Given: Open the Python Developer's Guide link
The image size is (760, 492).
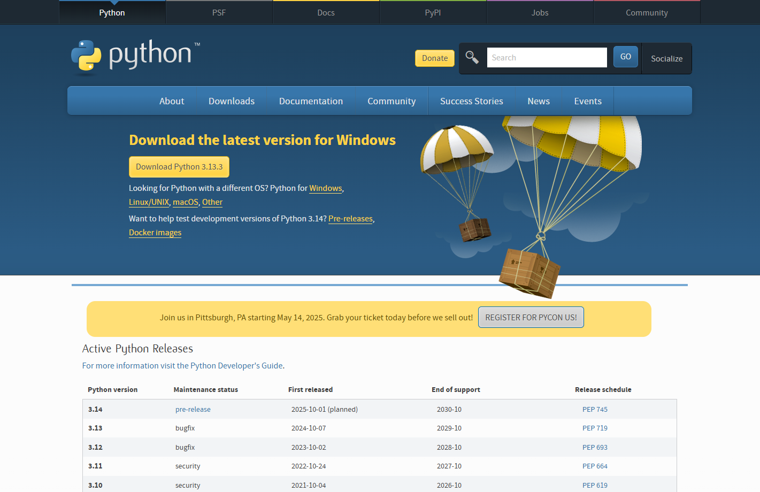Looking at the screenshot, I should (183, 366).
